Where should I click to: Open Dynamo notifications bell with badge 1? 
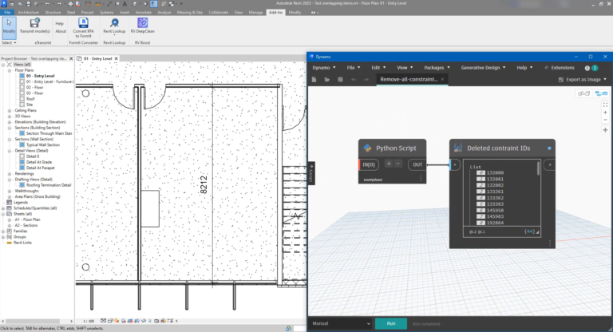click(x=591, y=68)
